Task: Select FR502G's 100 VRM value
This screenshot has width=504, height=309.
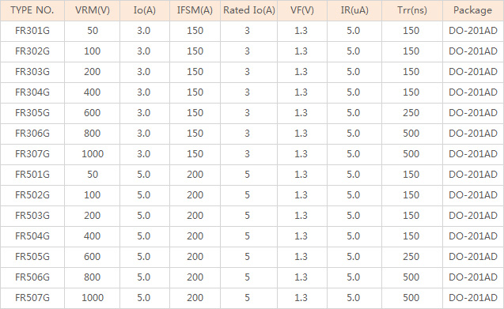Action: click(93, 195)
